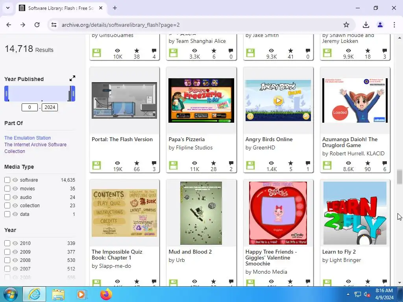The width and height of the screenshot is (403, 302).
Task: Hide year 2010 with its eye toggle
Action: pyautogui.click(x=15, y=243)
